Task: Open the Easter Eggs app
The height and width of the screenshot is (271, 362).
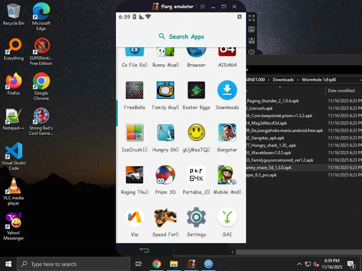Action: 196,95
